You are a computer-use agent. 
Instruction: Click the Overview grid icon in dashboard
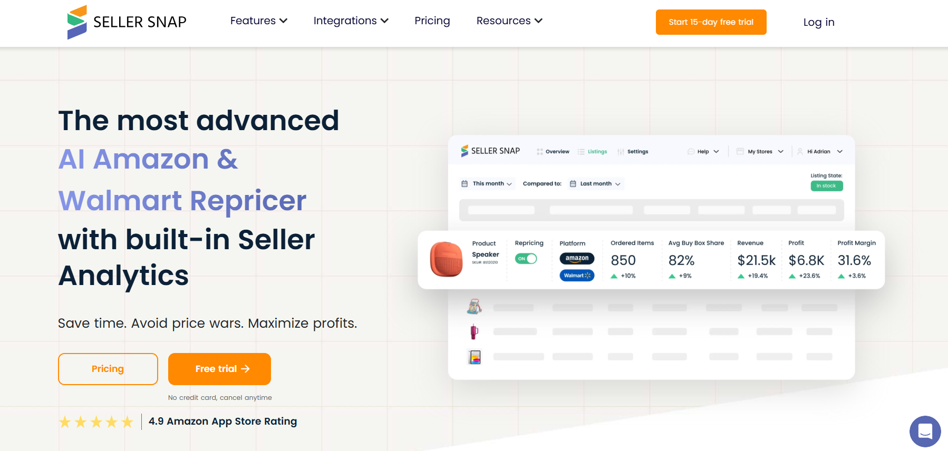click(539, 152)
